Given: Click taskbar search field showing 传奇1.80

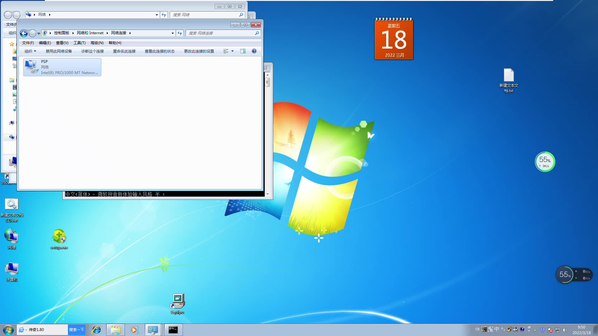Looking at the screenshot, I should coord(42,330).
